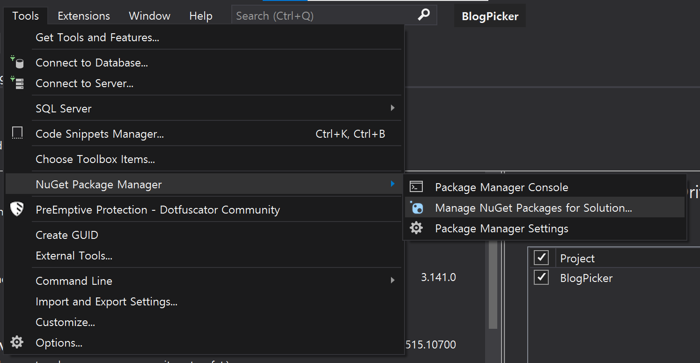Select Connect to Database

pos(204,62)
